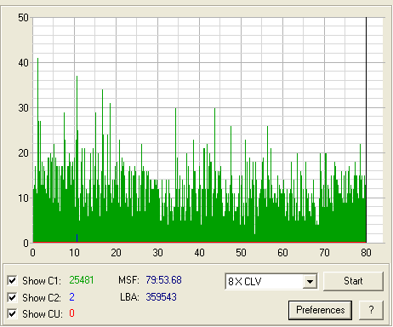Screen dimensions: 393x327
Task: Click the Show C1 label text
Action: click(42, 281)
